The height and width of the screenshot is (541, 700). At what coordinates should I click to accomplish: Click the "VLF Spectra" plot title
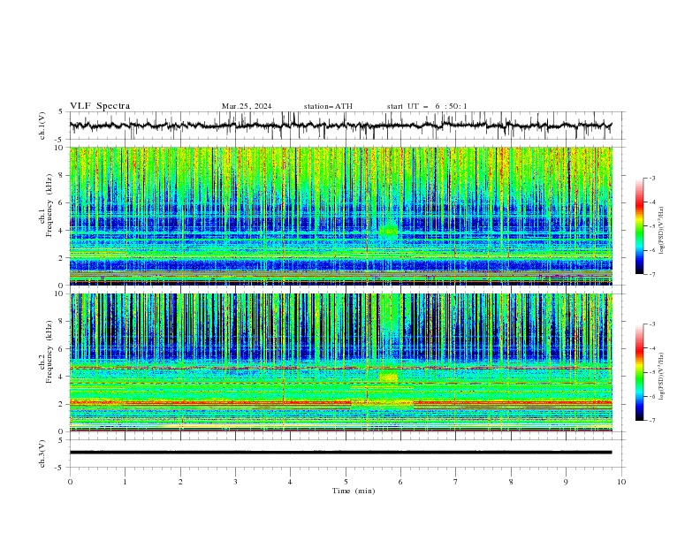click(x=100, y=106)
